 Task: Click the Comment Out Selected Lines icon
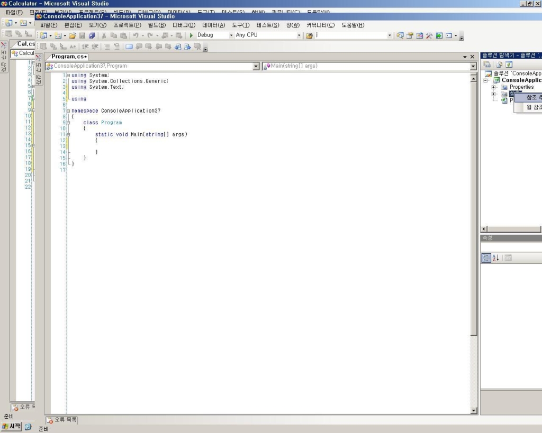107,47
